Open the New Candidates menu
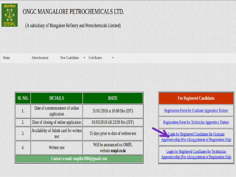 70,58
